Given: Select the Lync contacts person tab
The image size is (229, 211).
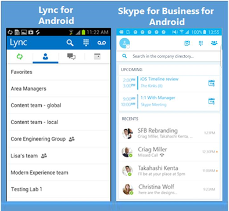Looking at the screenshot, I should (x=45, y=57).
